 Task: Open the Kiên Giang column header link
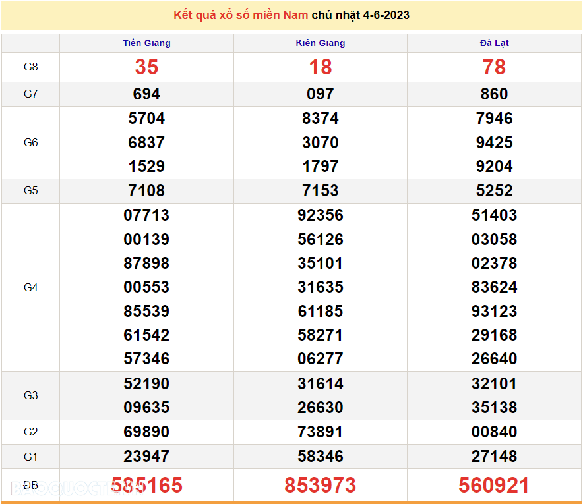pos(321,43)
